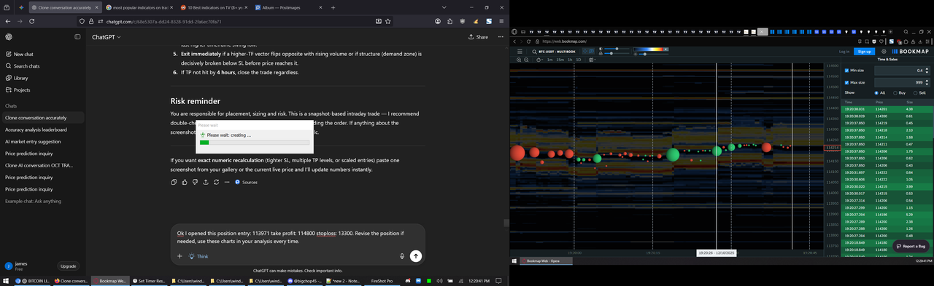This screenshot has width=934, height=286.
Task: Select Sell radio in Show filter
Action: point(915,93)
